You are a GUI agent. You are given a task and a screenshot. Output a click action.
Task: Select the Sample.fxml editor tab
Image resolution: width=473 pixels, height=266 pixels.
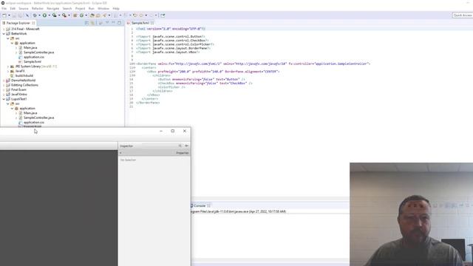[x=140, y=23]
